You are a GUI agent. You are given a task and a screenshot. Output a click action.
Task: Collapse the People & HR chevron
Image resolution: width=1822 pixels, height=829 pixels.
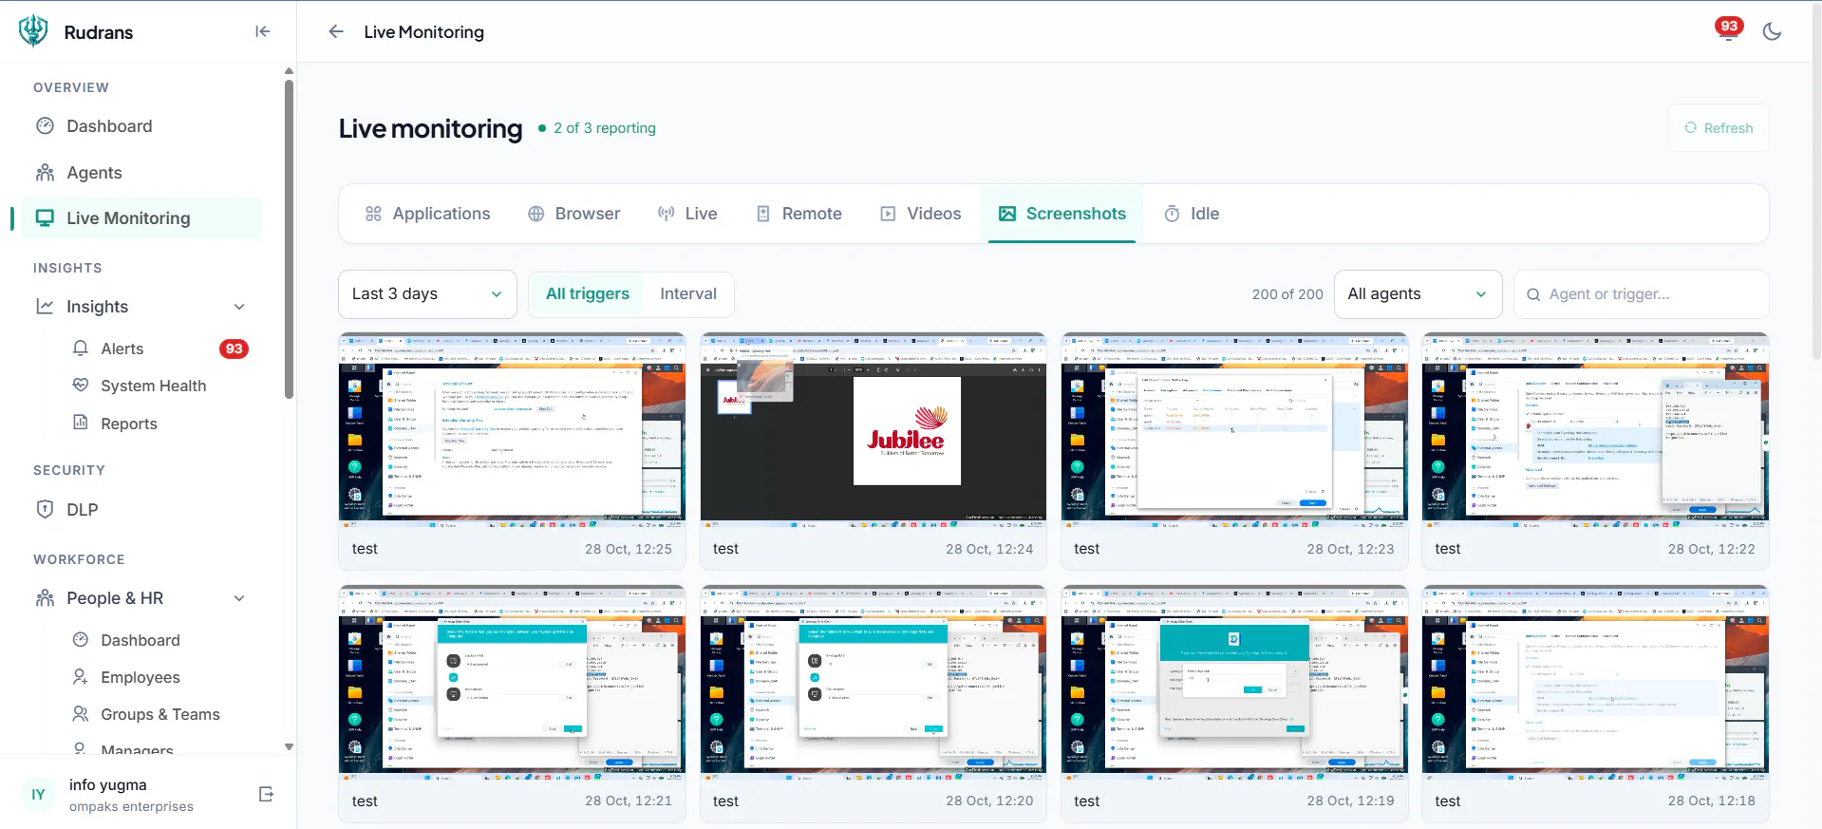[x=239, y=598]
